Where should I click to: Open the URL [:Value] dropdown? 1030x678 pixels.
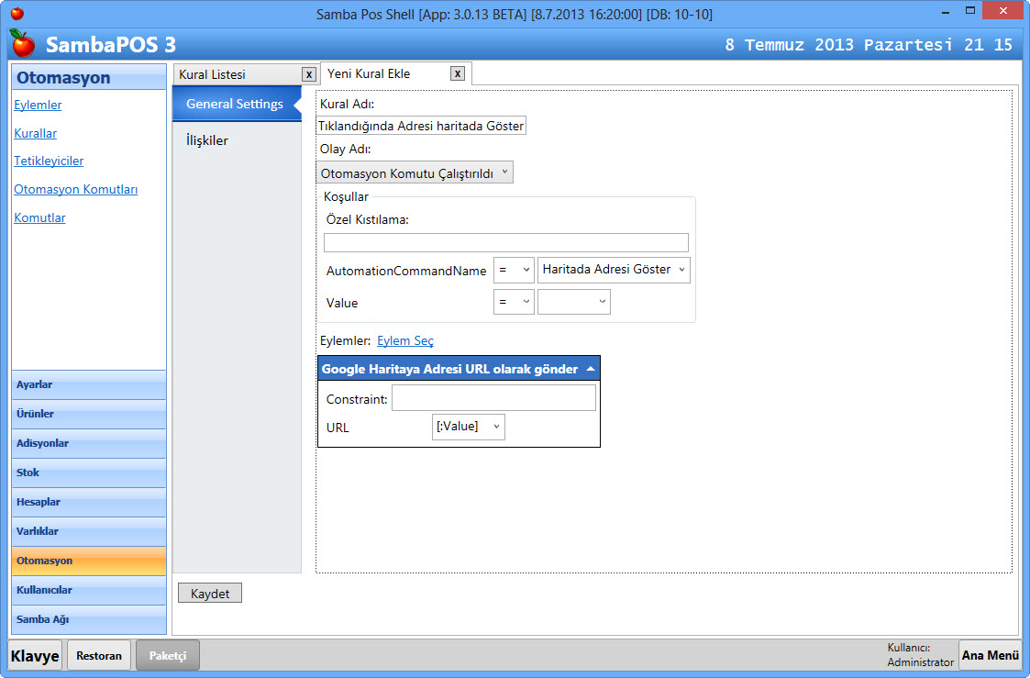coord(468,427)
